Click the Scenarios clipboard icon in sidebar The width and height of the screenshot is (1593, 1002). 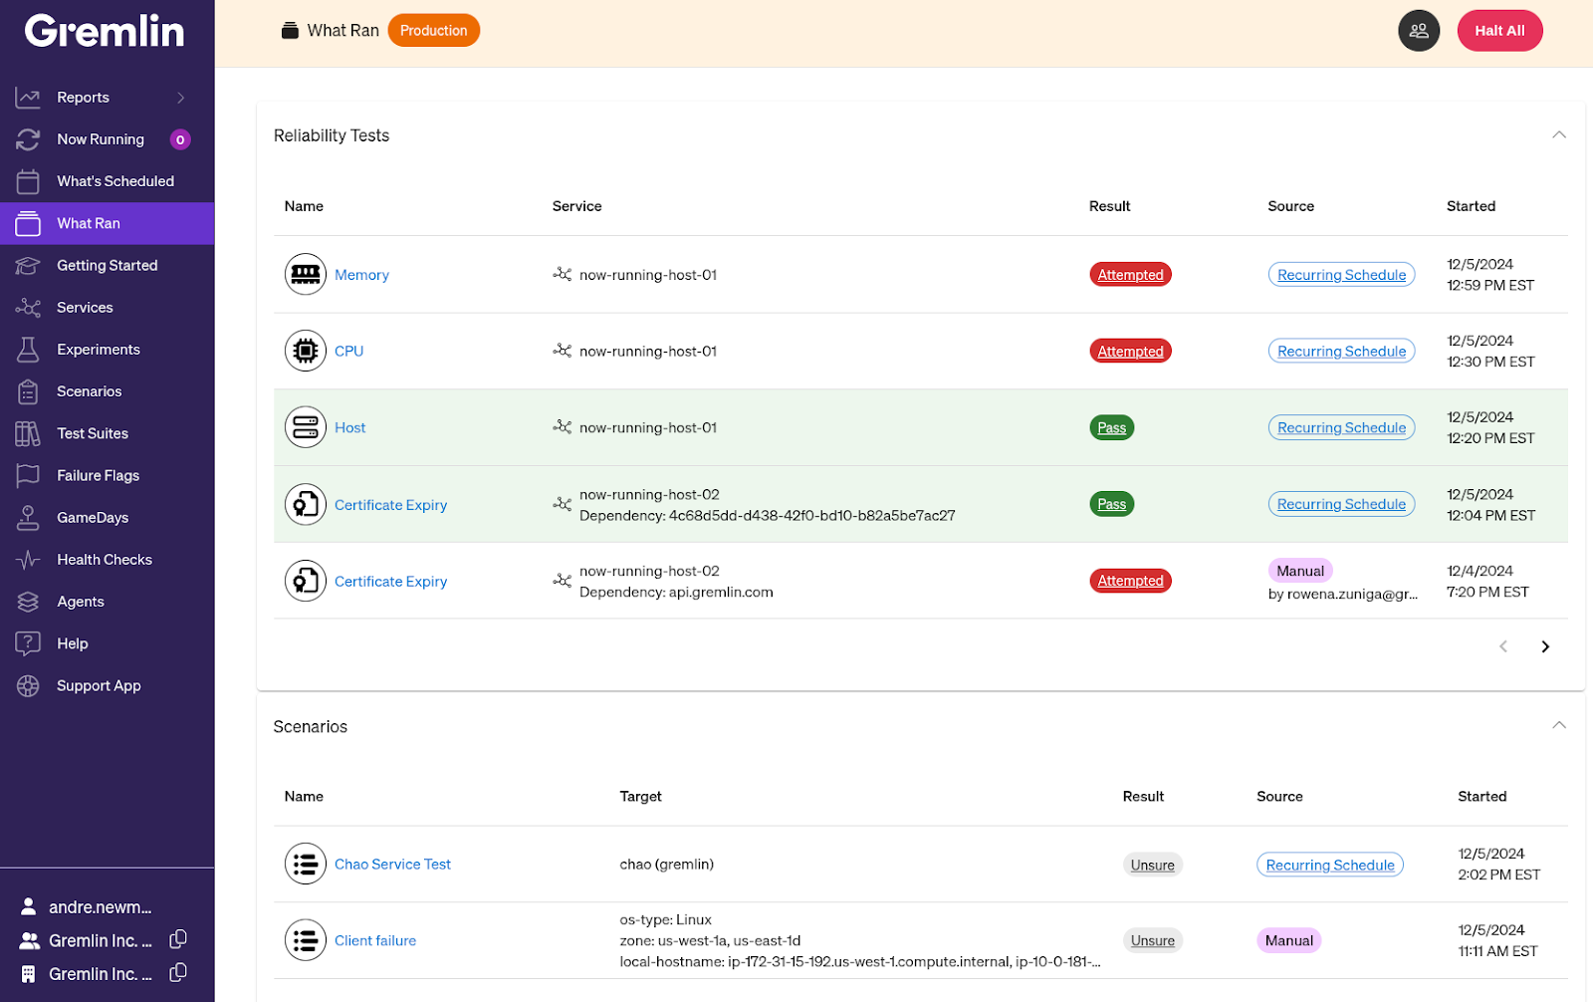point(28,391)
